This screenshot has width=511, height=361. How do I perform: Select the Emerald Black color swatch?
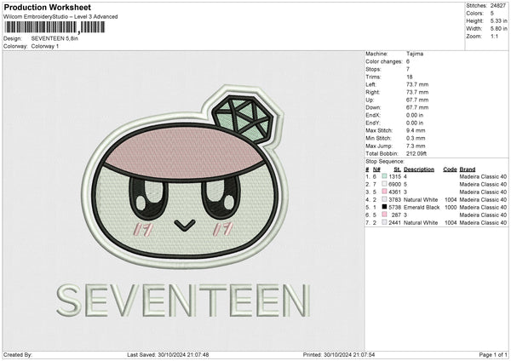coord(385,207)
